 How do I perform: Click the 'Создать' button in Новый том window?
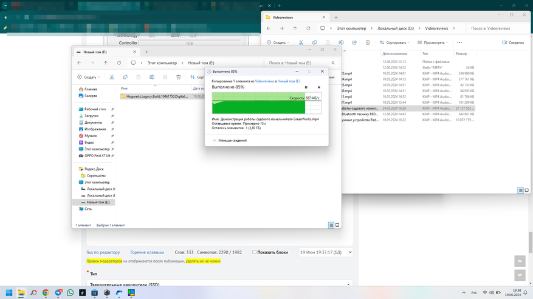point(89,78)
